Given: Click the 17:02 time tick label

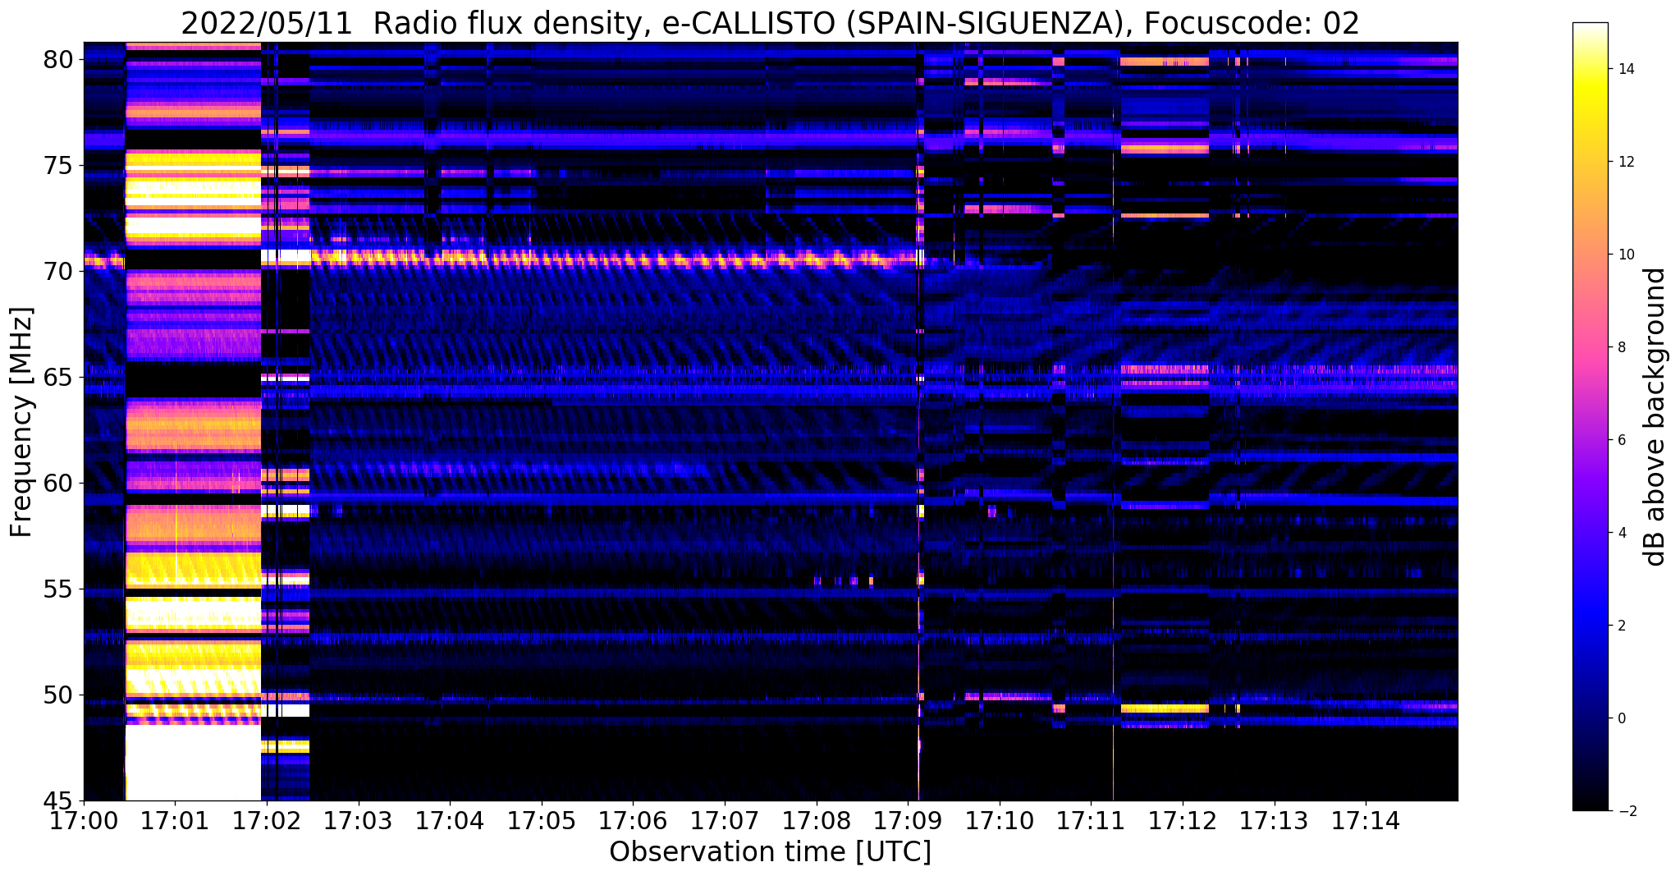Looking at the screenshot, I should [x=267, y=820].
